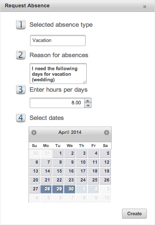Decrease hours per day with down arrow

tap(88, 105)
